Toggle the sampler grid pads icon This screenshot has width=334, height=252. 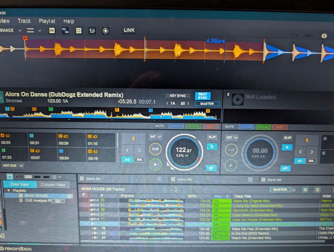point(79,31)
